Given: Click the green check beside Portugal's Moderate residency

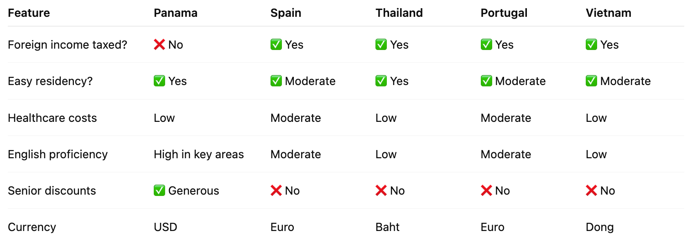Looking at the screenshot, I should tap(486, 81).
